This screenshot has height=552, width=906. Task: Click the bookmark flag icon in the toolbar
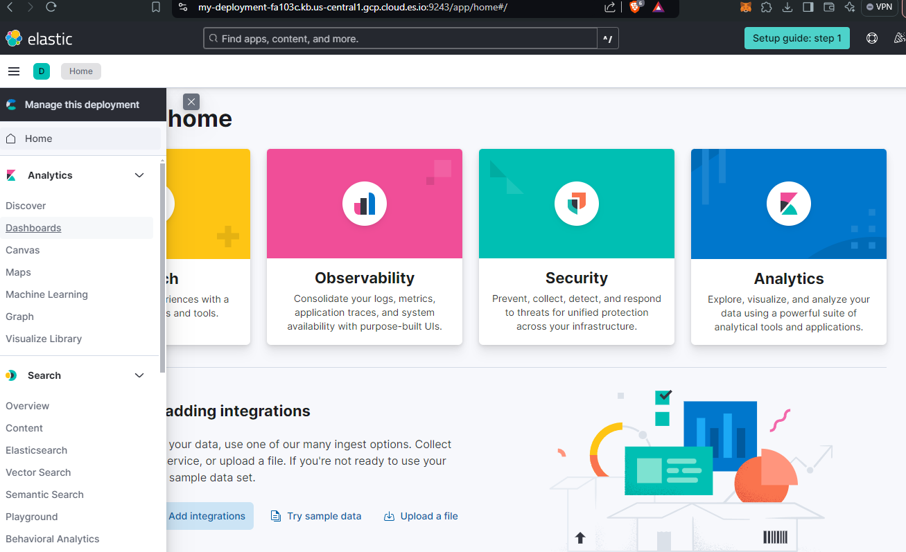(x=155, y=8)
